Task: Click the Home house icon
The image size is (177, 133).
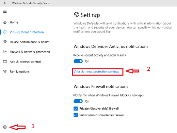Action: coord(5,22)
